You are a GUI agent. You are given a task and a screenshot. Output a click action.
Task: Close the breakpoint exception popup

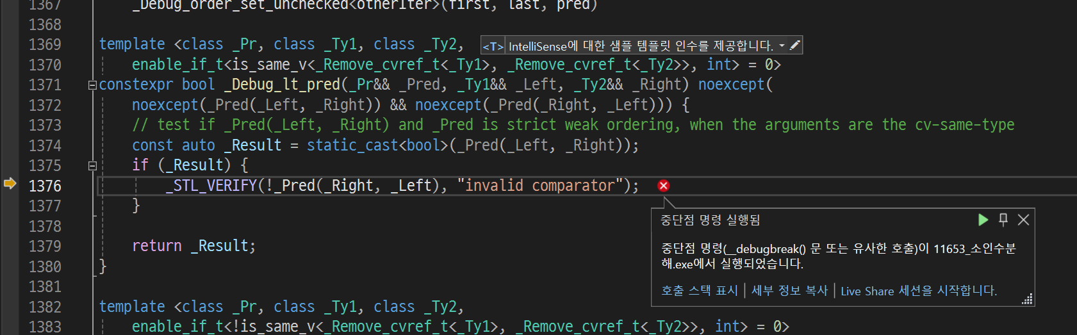[x=1024, y=220]
